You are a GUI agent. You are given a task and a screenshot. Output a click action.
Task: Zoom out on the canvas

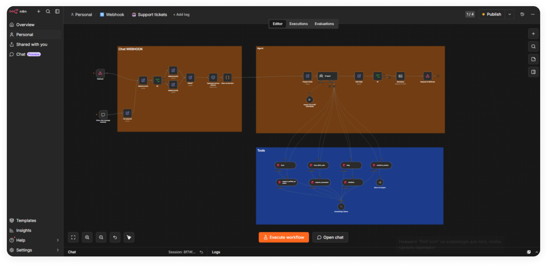point(101,237)
